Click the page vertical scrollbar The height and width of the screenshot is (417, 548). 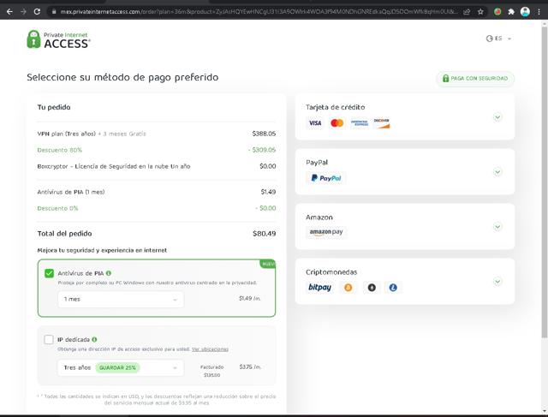545,182
